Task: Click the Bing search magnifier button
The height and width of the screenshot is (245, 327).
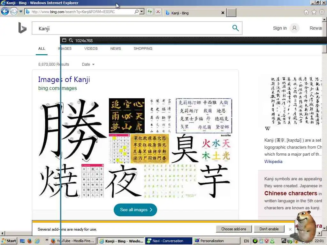Action: (235, 28)
